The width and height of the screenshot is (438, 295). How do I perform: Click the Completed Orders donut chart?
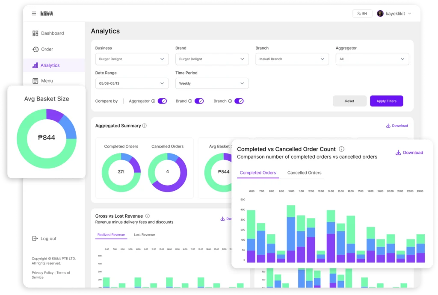(121, 172)
